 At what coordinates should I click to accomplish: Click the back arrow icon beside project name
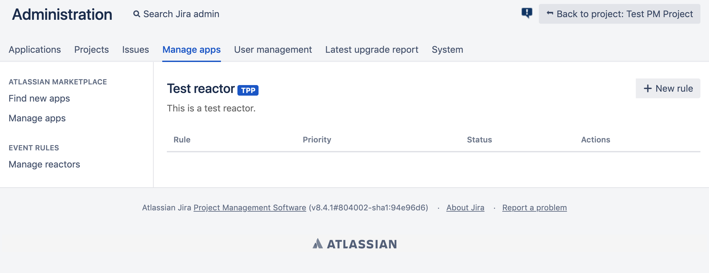tap(550, 13)
